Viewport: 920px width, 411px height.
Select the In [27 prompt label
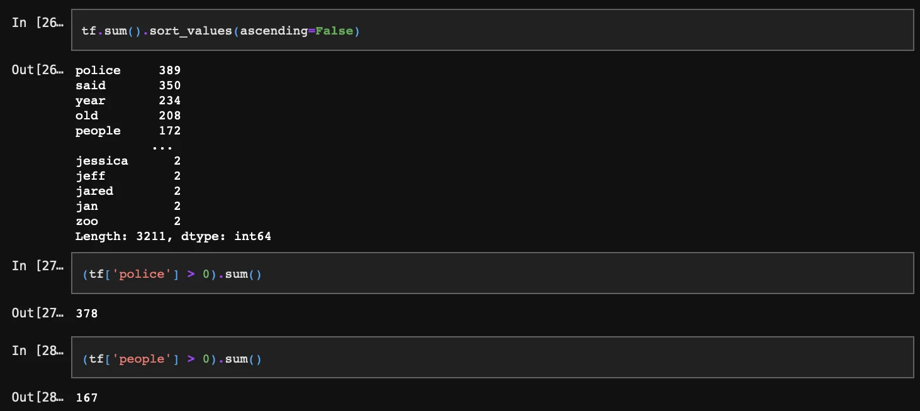tap(37, 266)
